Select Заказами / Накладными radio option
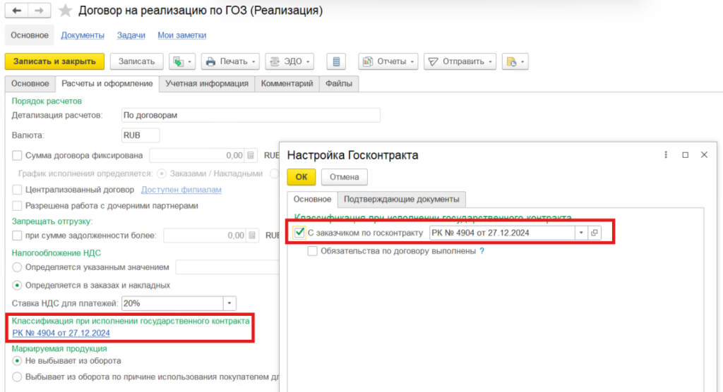Image resolution: width=723 pixels, height=392 pixels. (162, 173)
